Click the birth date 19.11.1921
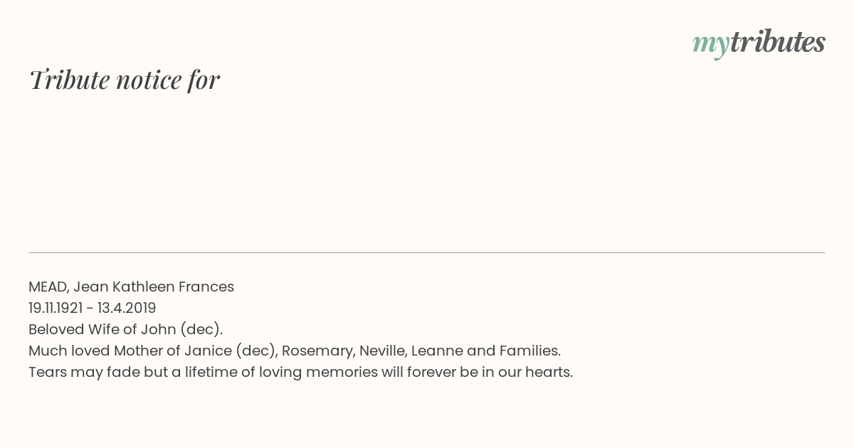854x448 pixels. tap(56, 308)
